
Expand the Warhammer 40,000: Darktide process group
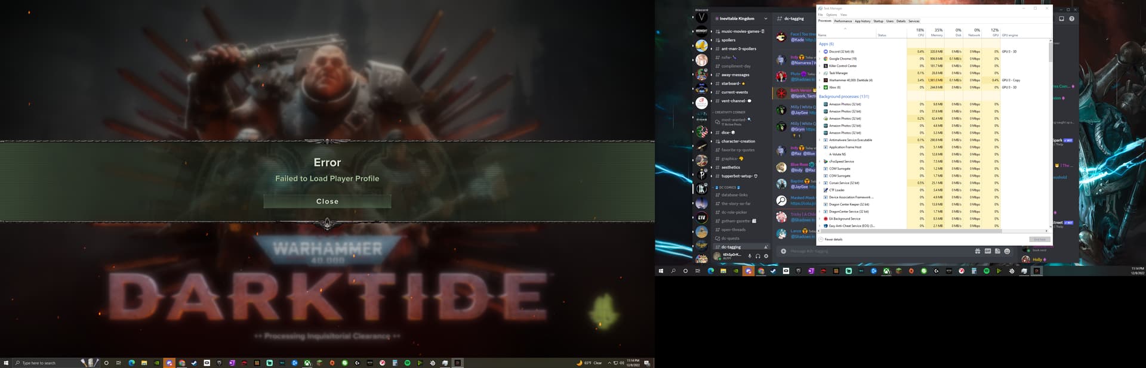click(x=820, y=81)
